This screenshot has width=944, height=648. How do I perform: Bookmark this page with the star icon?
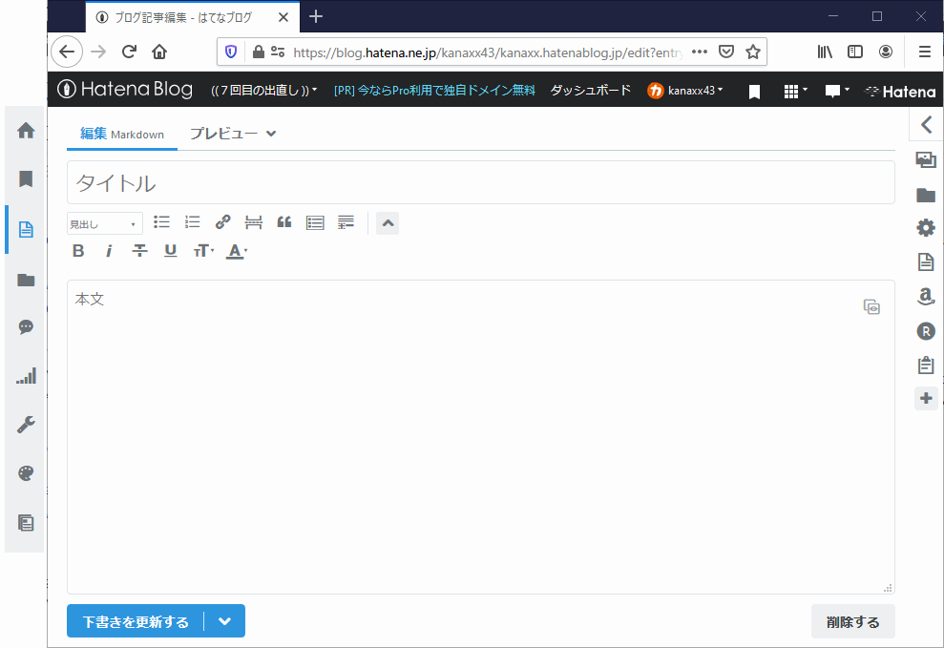pyautogui.click(x=752, y=52)
